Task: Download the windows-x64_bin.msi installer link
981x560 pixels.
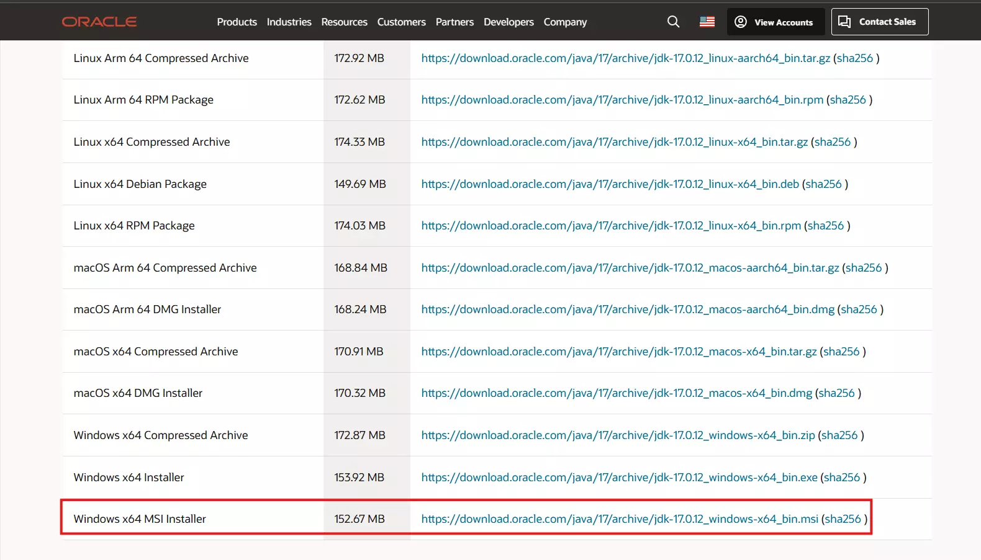Action: click(620, 519)
